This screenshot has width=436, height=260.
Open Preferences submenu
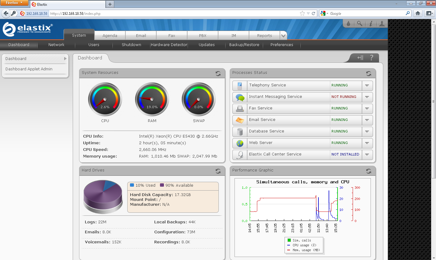[x=282, y=45]
